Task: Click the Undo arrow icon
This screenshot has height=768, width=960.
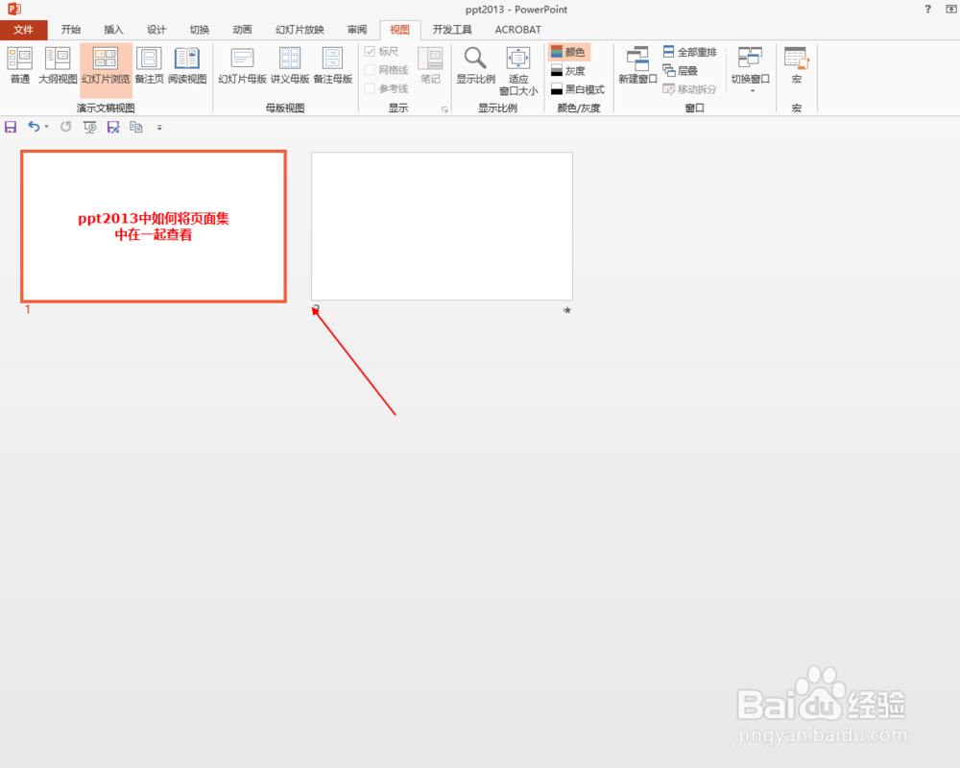Action: point(34,127)
